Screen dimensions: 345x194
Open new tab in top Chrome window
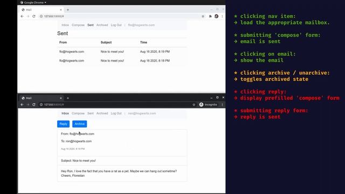click(68, 10)
